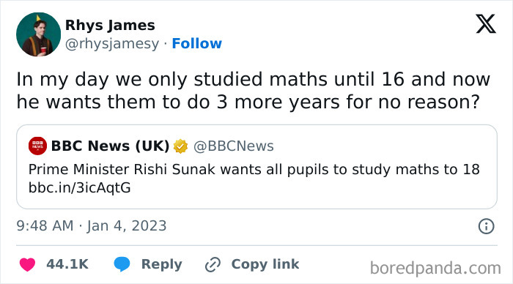513x284 pixels.
Task: Click the 44.1K likes count
Action: click(x=67, y=264)
